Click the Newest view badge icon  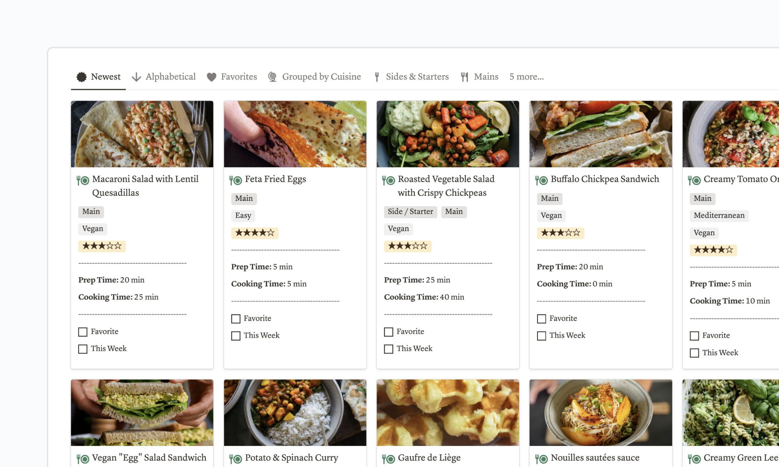click(81, 77)
